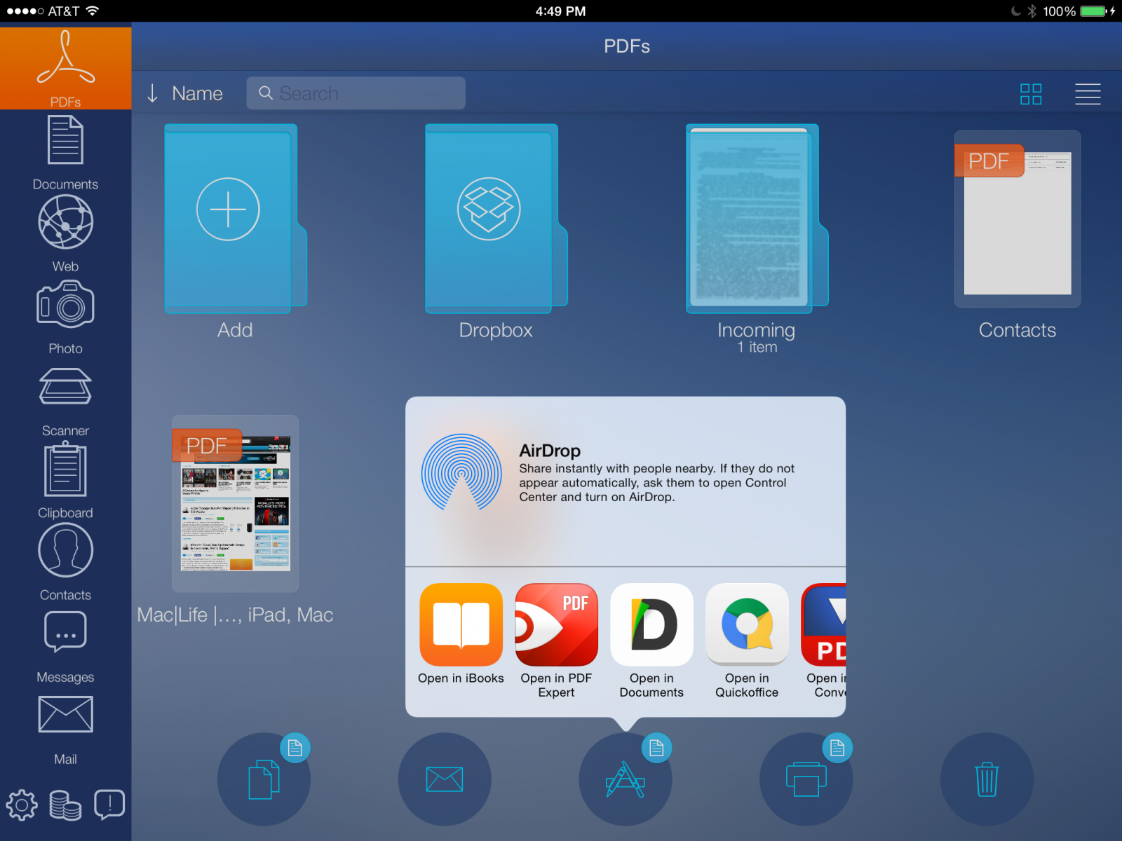Screen dimensions: 1122x841
Task: Select Documents in the sidebar
Action: (x=65, y=153)
